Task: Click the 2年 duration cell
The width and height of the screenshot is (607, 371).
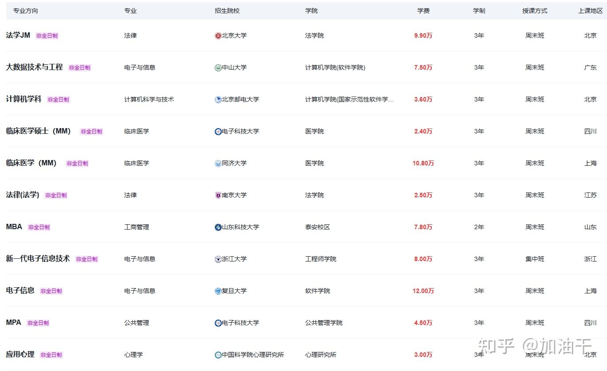Action: click(x=479, y=227)
